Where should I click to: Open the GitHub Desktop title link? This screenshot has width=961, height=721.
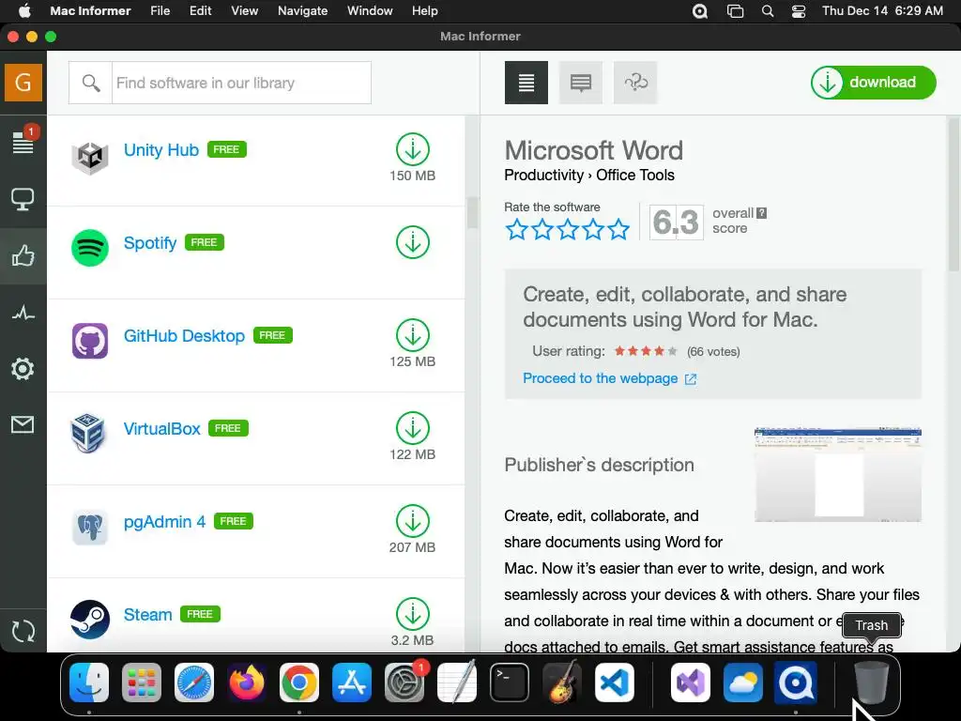184,335
